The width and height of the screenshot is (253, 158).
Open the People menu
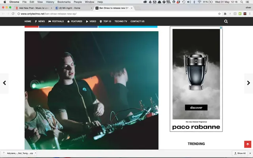78,2
